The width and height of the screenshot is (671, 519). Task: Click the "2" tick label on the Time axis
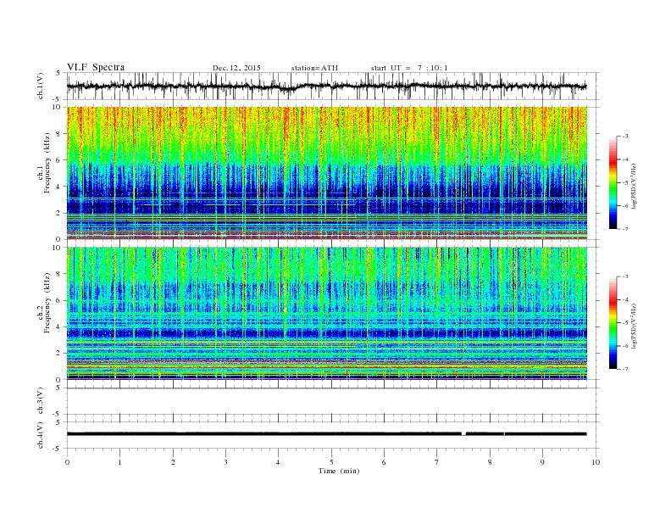click(173, 462)
